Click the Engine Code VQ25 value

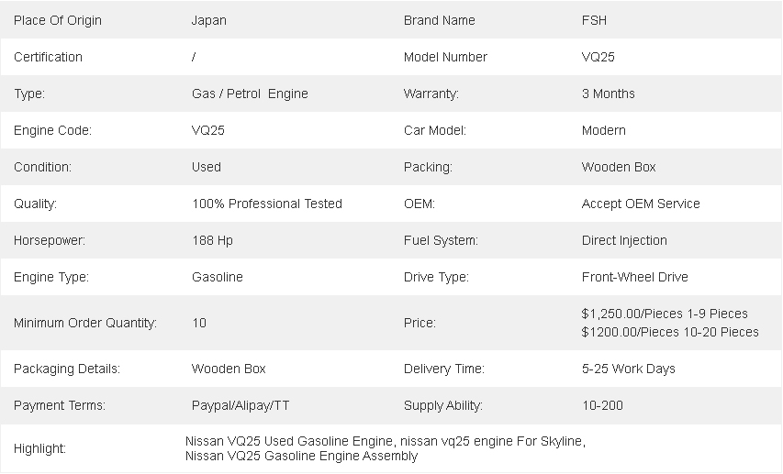click(208, 130)
